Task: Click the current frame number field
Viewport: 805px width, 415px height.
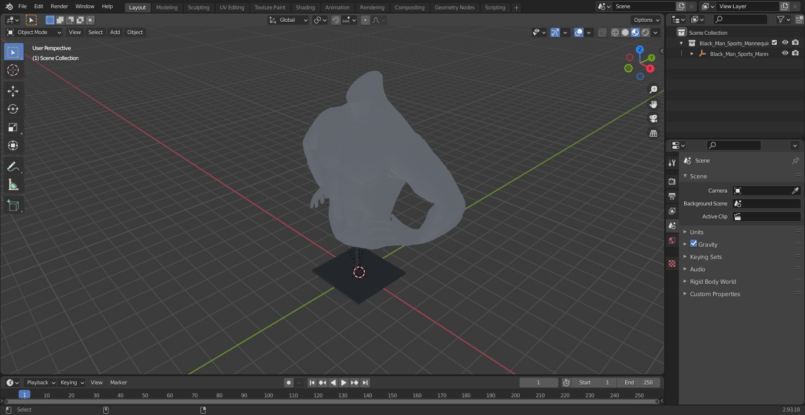Action: pos(539,383)
